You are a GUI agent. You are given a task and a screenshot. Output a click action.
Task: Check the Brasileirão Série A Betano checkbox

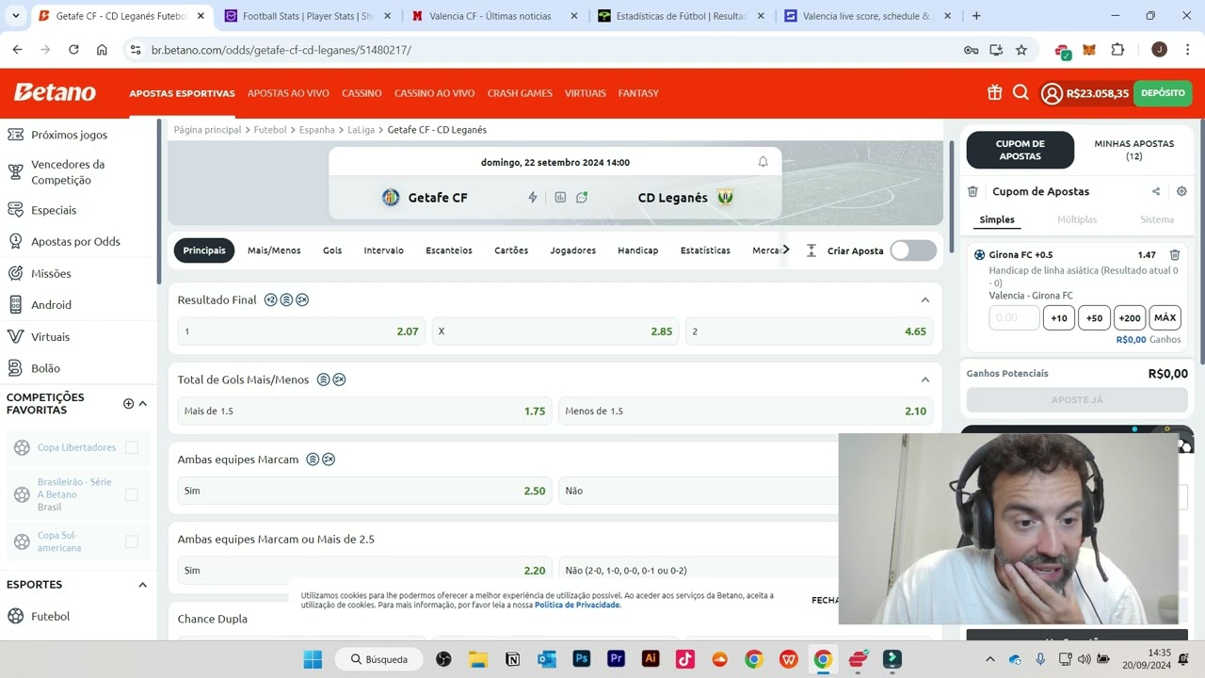click(x=132, y=494)
